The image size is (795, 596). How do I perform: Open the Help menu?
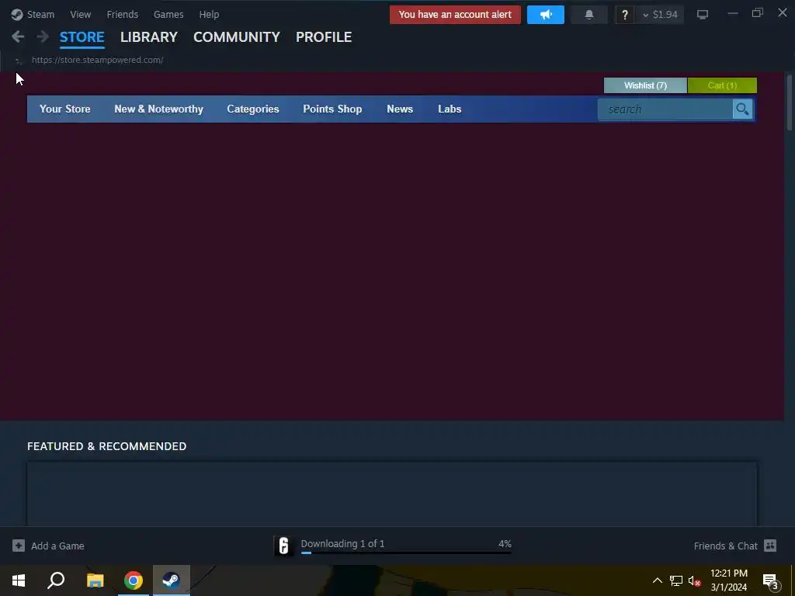click(209, 15)
